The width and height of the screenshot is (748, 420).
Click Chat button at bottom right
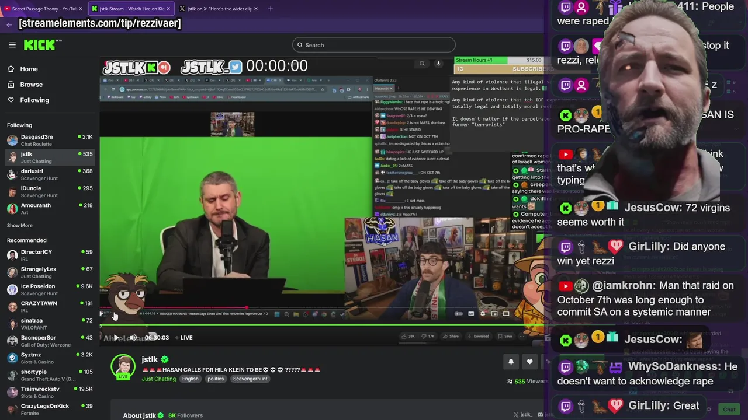729,409
